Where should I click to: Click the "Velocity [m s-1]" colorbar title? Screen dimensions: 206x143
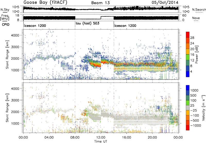pos(203,108)
